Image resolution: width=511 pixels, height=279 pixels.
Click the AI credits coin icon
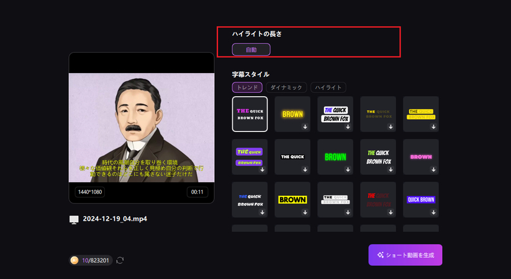(75, 260)
